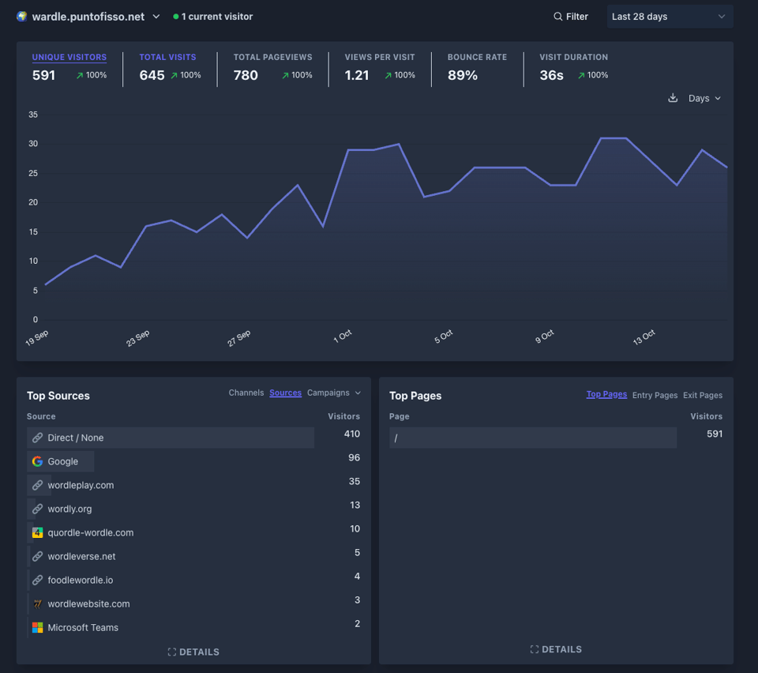The image size is (758, 673).
Task: Switch to the Channels tab
Action: [x=246, y=393]
